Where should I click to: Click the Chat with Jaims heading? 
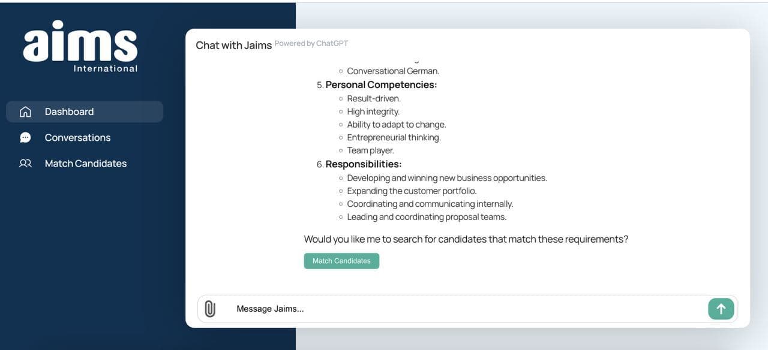(233, 46)
